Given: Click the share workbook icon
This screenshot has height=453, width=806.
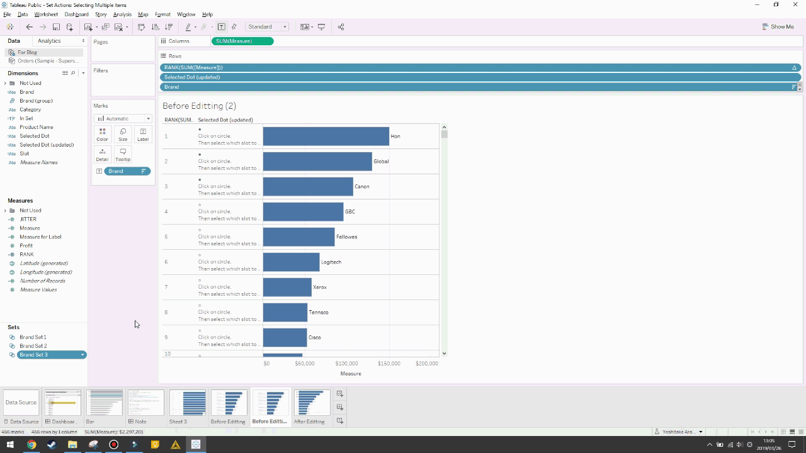Looking at the screenshot, I should tap(341, 27).
